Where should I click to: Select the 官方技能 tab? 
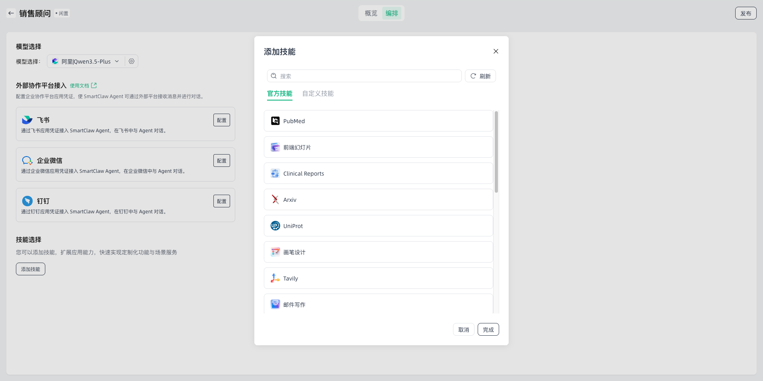[x=279, y=94]
